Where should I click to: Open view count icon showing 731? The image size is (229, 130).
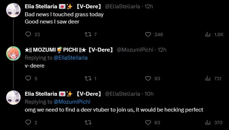[x=208, y=79]
